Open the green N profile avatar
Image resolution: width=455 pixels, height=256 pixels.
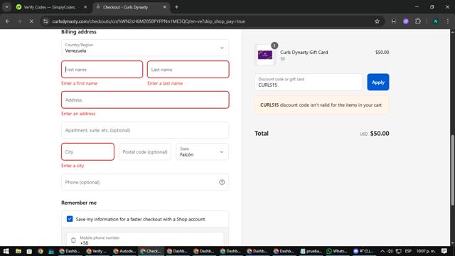[x=436, y=21]
